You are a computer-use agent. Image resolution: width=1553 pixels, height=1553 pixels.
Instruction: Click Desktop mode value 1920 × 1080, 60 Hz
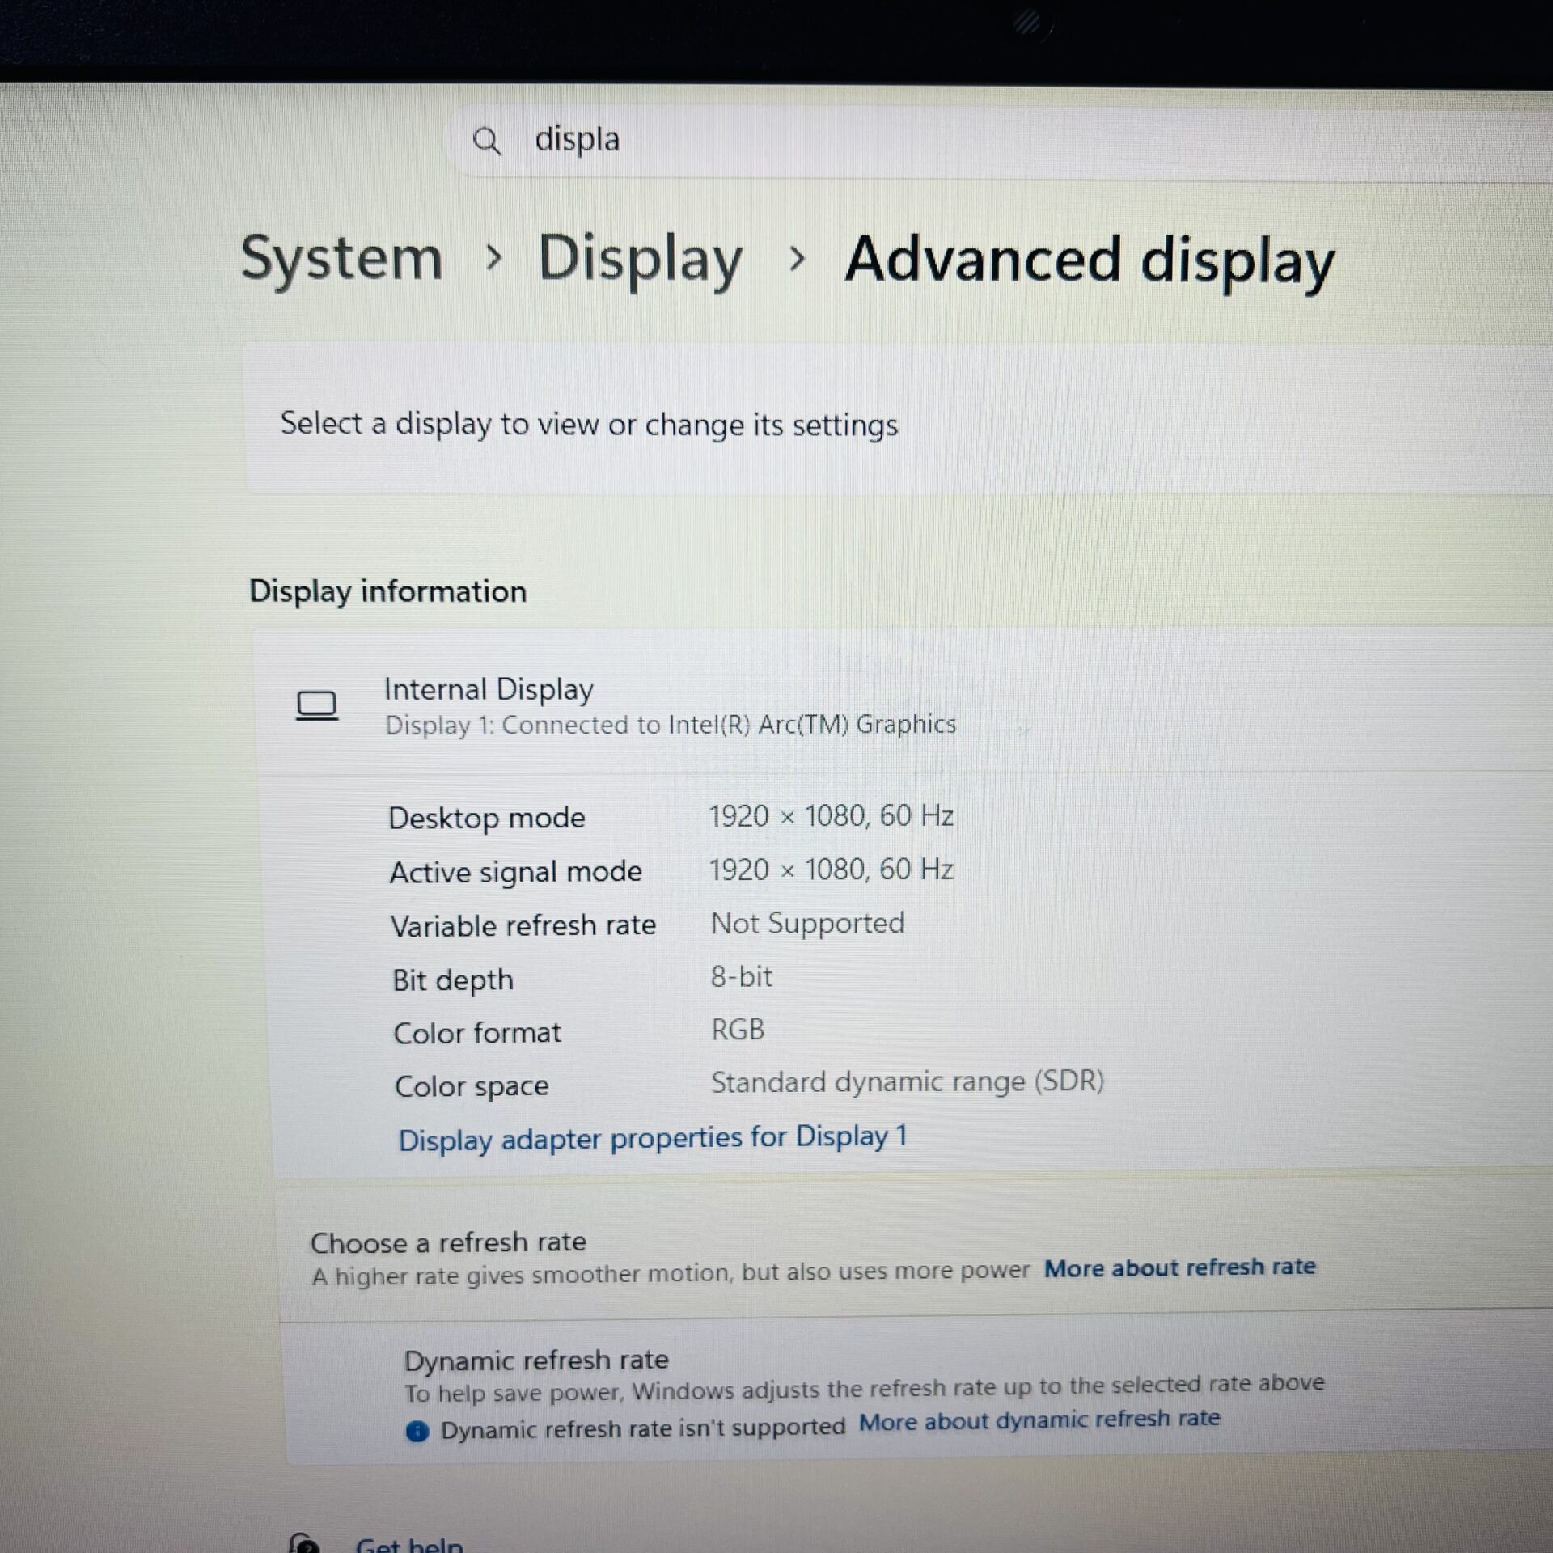coord(832,815)
